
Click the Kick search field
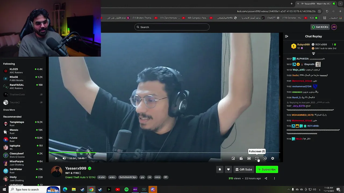pos(172,27)
